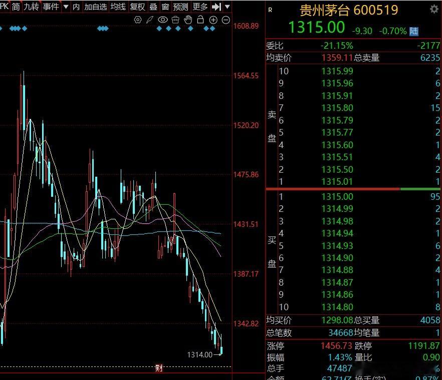
Task: Open the dropdown arrow beside the skip icon
Action: coord(227,7)
